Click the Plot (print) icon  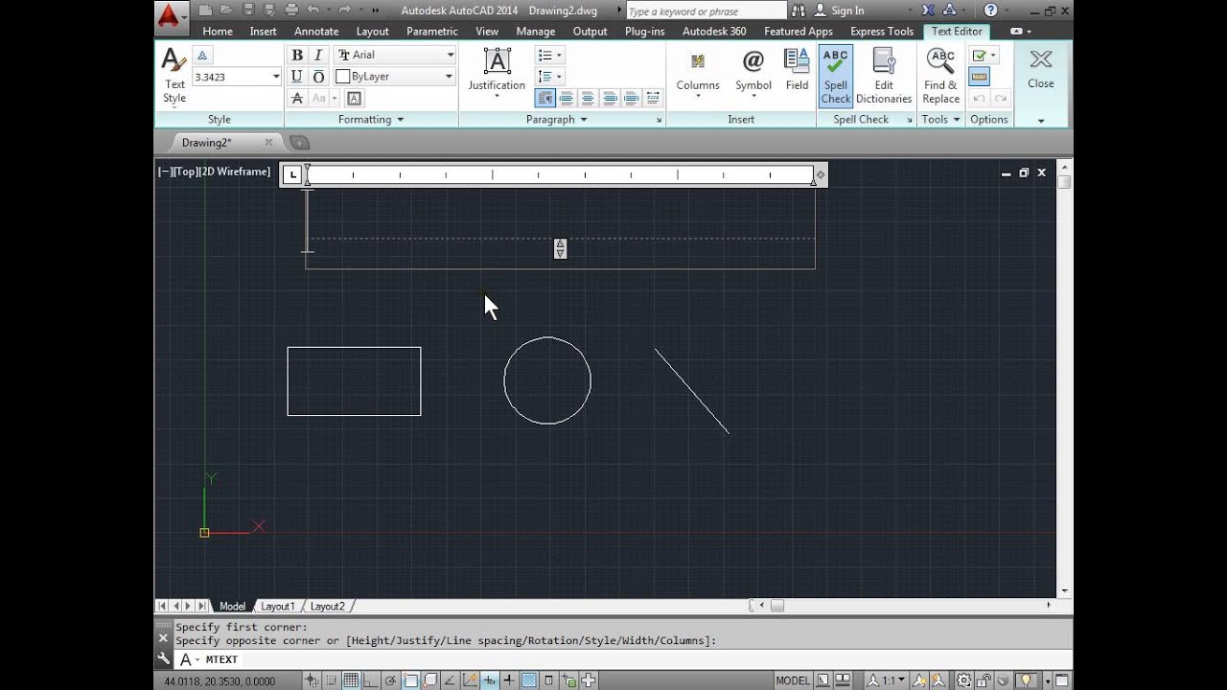point(291,11)
